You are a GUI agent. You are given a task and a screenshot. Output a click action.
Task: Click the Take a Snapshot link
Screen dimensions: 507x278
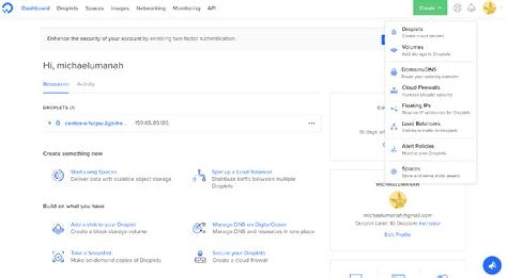[91, 253]
